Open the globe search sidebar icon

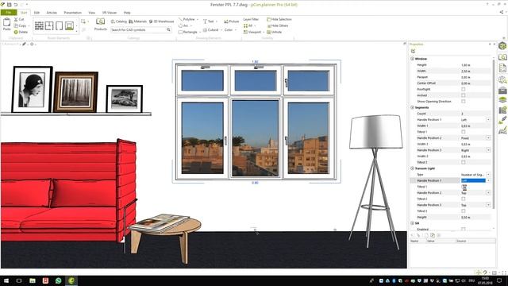pos(502,79)
